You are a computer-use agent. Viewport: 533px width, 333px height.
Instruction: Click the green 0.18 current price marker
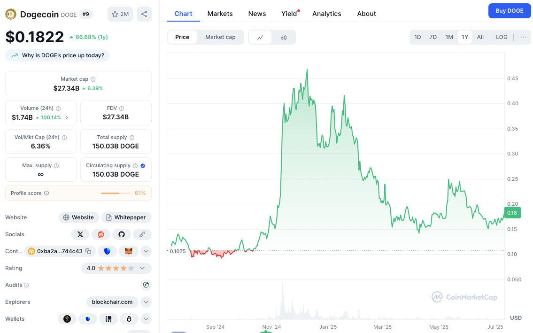pyautogui.click(x=512, y=213)
